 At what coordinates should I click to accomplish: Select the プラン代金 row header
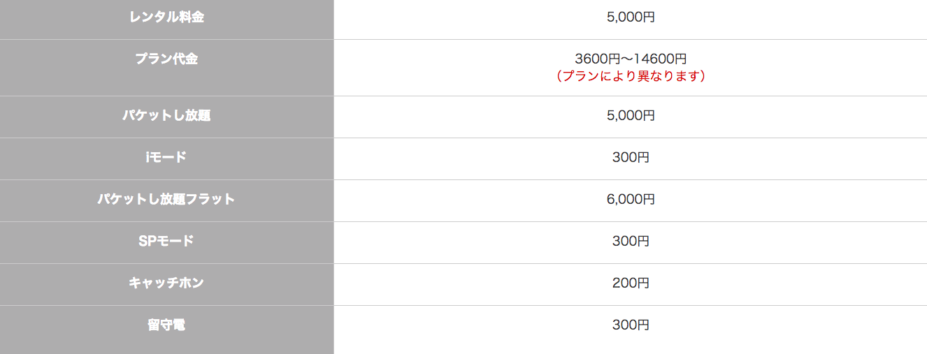(166, 59)
